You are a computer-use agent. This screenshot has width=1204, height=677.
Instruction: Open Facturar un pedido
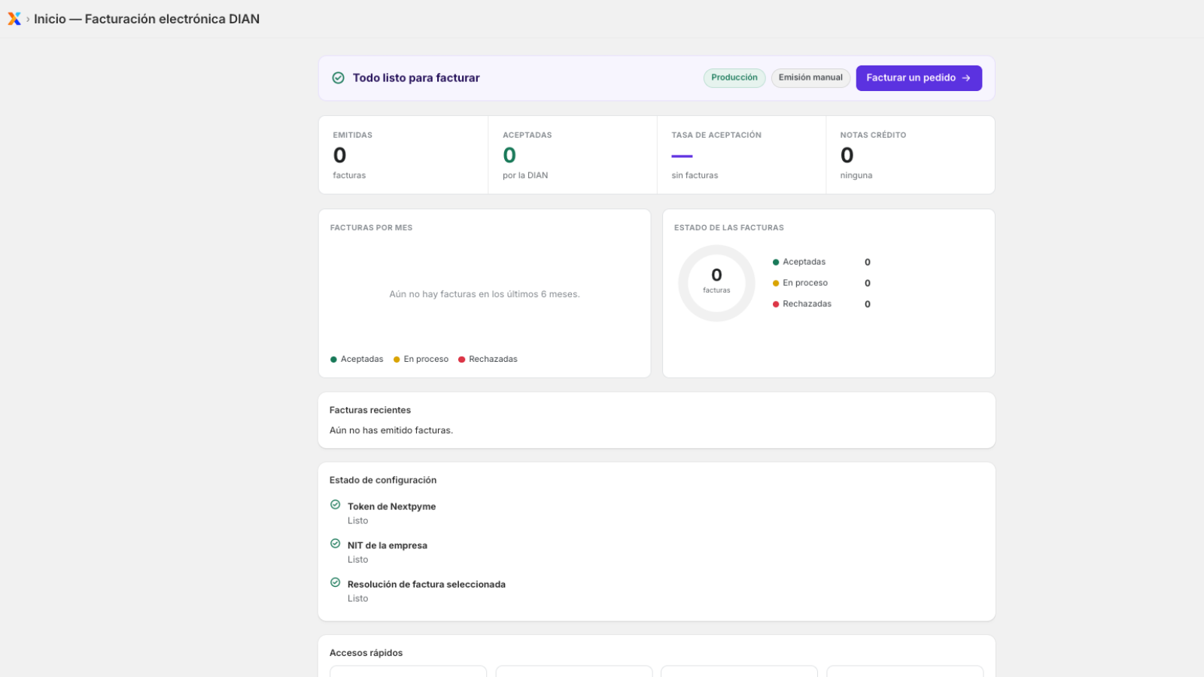[x=919, y=78]
